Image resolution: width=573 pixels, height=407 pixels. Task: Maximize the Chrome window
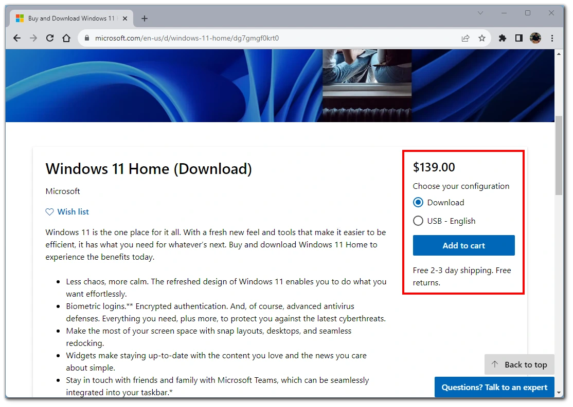click(528, 13)
